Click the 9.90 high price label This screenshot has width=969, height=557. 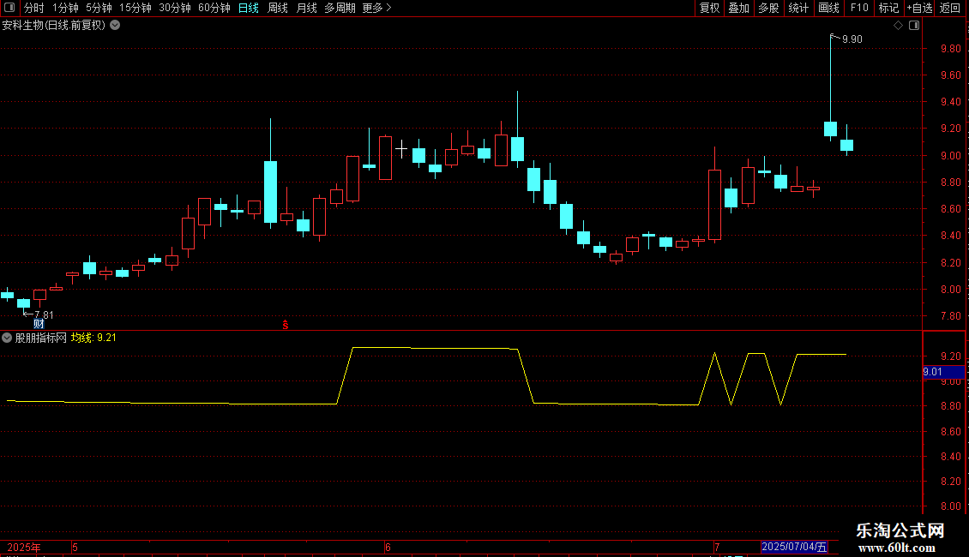pos(852,39)
